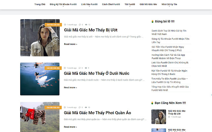Open Đăng Ký Tài Khoản Fun88 Nhận Tiền link
This screenshot has height=132, width=212.
point(170,40)
